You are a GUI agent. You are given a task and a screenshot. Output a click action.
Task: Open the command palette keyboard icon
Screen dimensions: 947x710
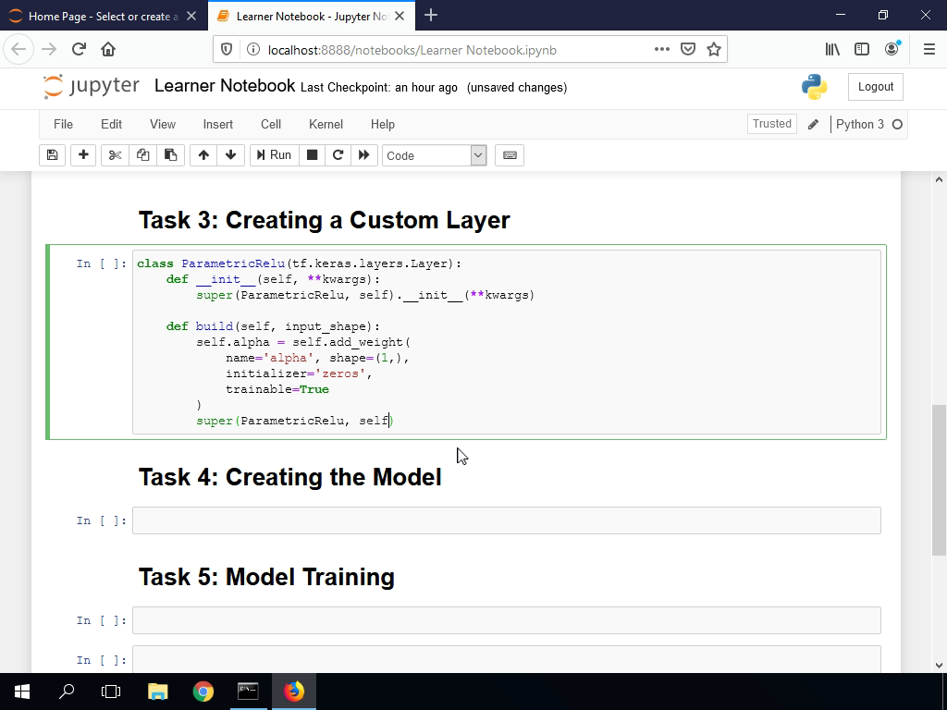pyautogui.click(x=510, y=155)
